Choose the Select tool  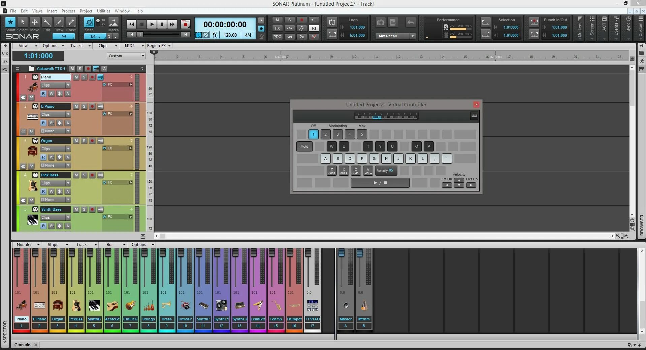click(x=23, y=23)
